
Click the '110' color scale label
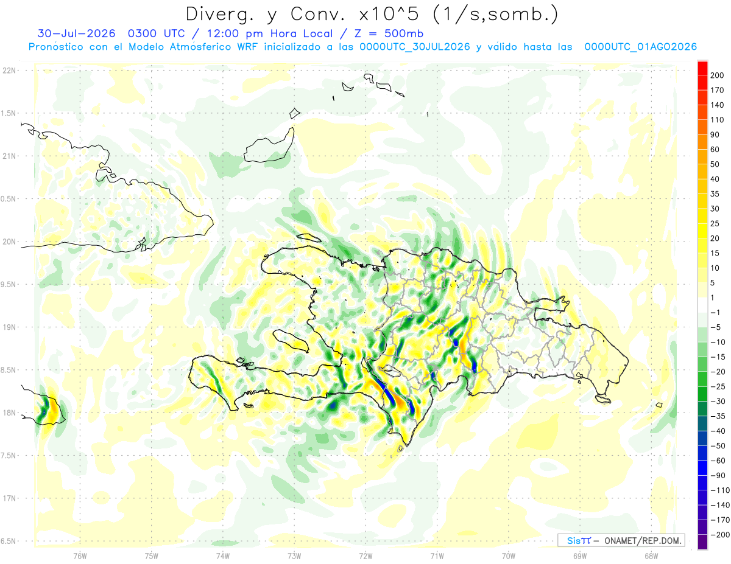click(x=717, y=119)
